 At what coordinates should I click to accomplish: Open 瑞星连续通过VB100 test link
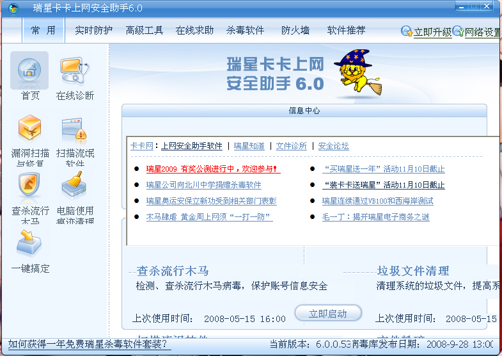pos(377,201)
